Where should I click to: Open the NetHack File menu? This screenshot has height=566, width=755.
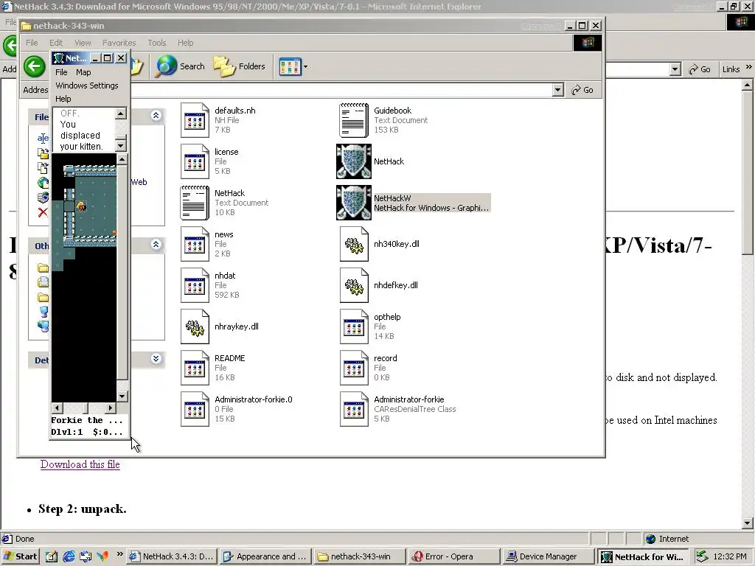pos(62,72)
